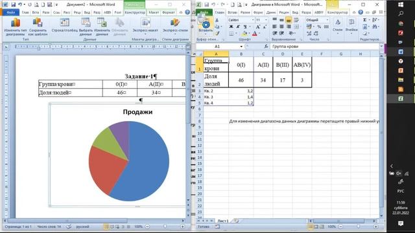Click the clock showing 11:59
Screen dimensions: 415x233
401,203
